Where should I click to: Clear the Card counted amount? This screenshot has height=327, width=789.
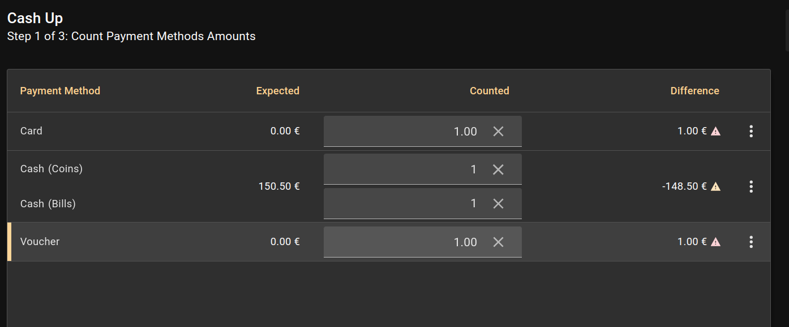coord(498,132)
